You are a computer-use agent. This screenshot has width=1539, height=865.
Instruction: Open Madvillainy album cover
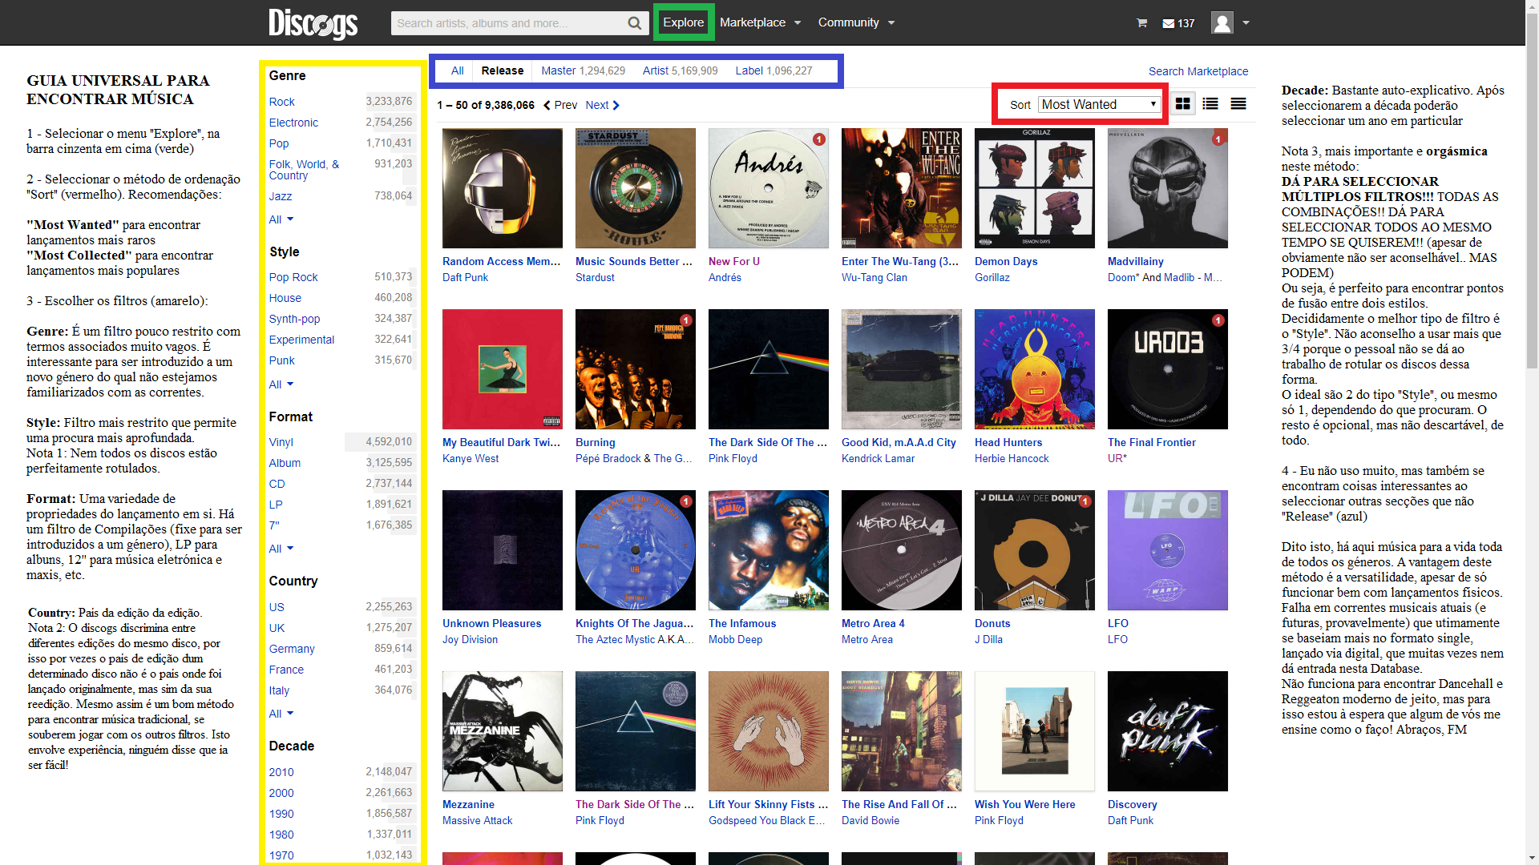point(1168,188)
